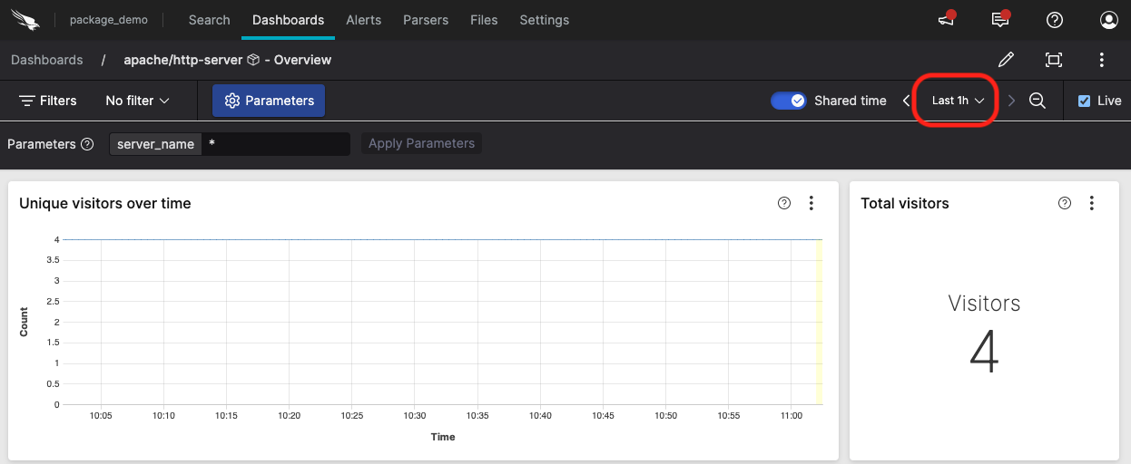Switch to the Alerts tab
1131x464 pixels.
tap(363, 20)
